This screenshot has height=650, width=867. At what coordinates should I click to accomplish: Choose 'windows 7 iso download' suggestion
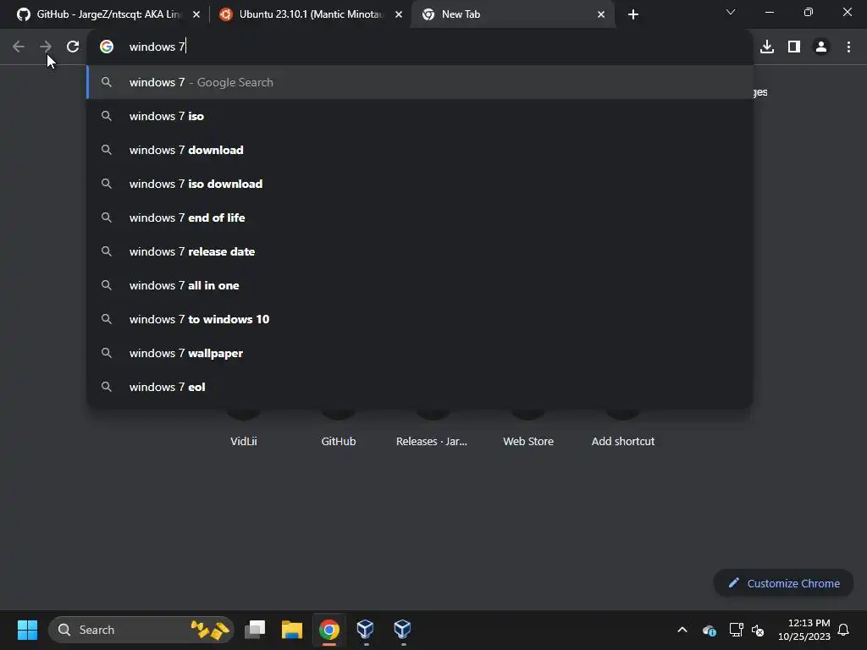pyautogui.click(x=420, y=184)
